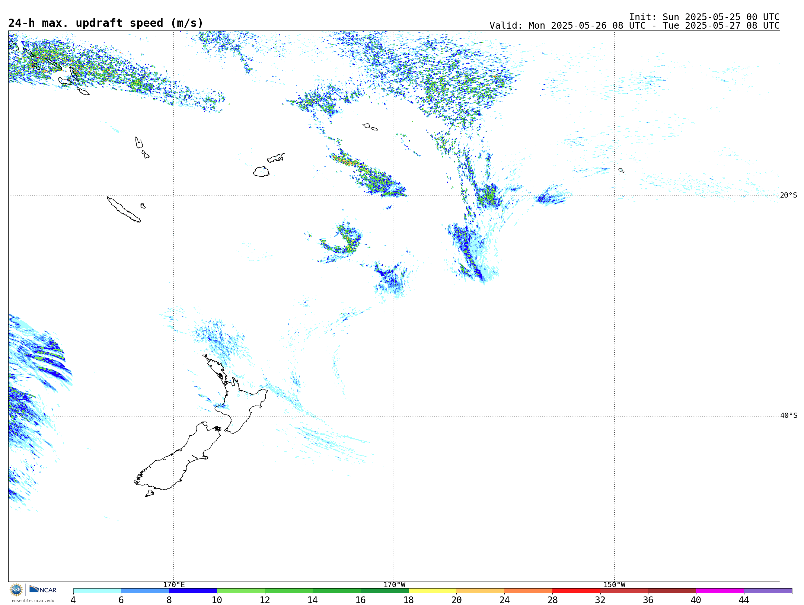Click the colorbar tick label 18
Image resolution: width=804 pixels, height=605 pixels.
pos(408,600)
